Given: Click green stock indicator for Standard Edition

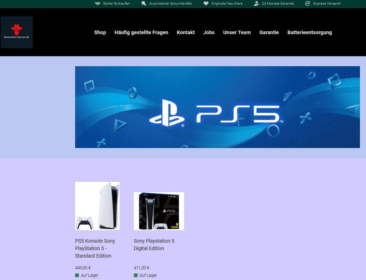Looking at the screenshot, I should click(77, 275).
